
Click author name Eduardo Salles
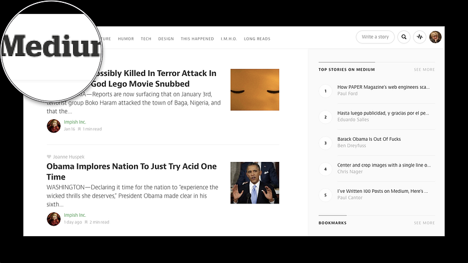click(x=353, y=120)
